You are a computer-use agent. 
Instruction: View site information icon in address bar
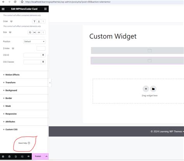(x=22, y=2)
